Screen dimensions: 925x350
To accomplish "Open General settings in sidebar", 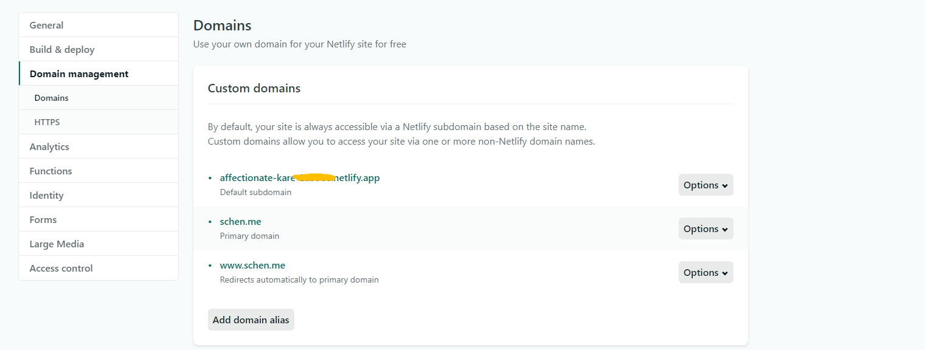I will 46,25.
